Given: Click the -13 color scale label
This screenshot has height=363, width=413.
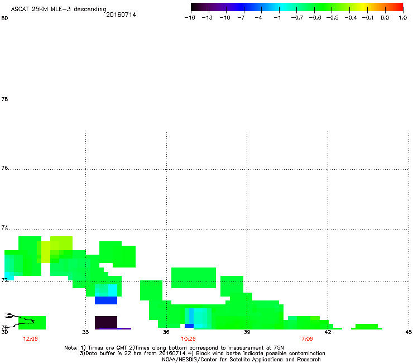Looking at the screenshot, I should [x=207, y=18].
